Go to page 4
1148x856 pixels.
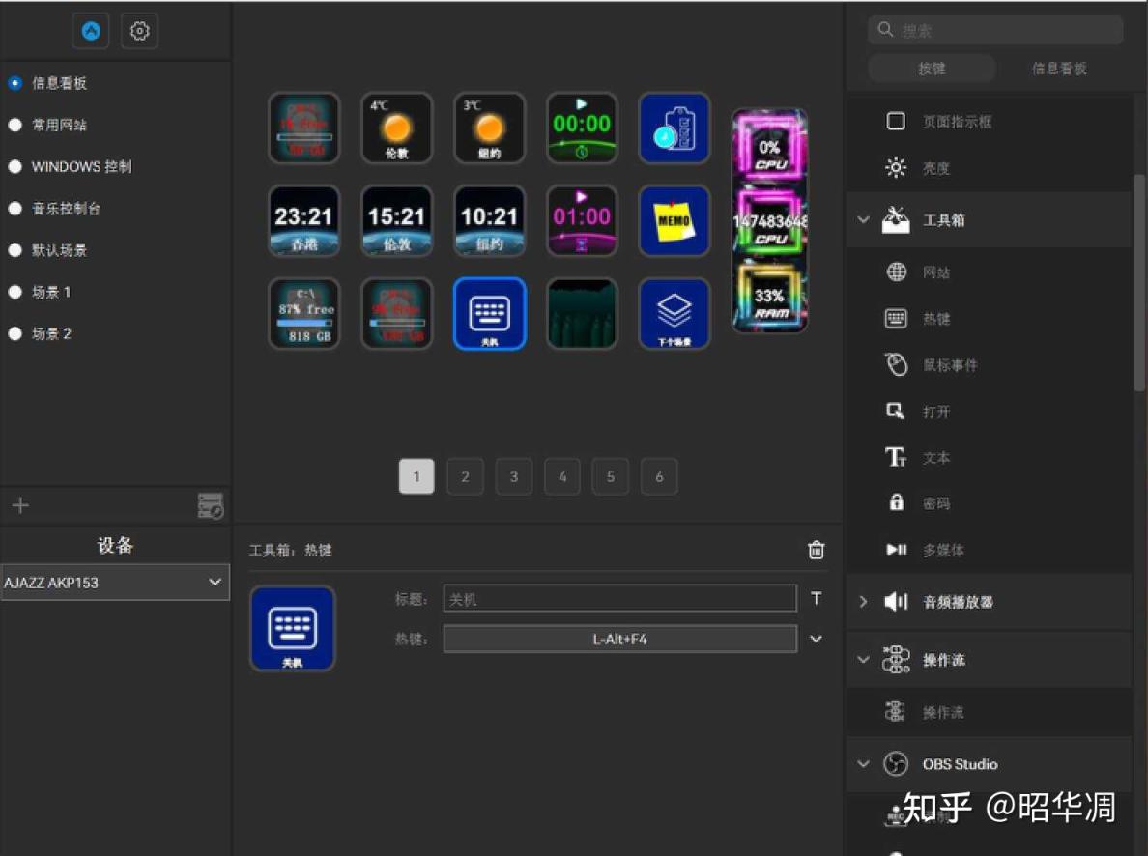point(562,476)
